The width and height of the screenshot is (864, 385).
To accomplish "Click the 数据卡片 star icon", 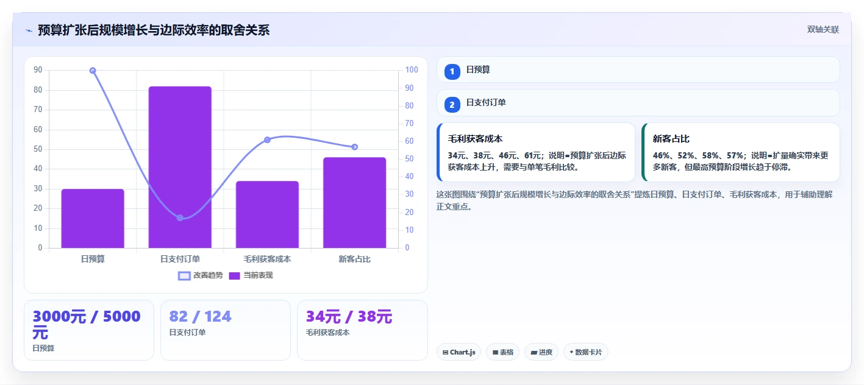I will 571,352.
